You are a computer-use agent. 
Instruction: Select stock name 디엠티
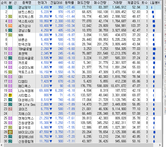click(x=23, y=81)
